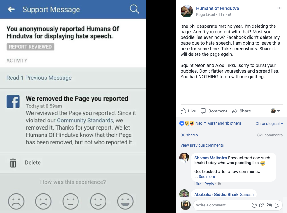Like the Humans of Hindutva post
This screenshot has height=213, width=287.
click(x=188, y=111)
